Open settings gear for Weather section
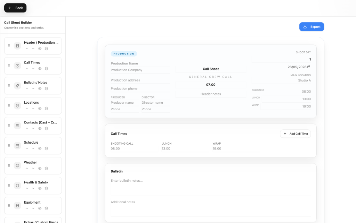This screenshot has width=356, height=223. (46, 169)
